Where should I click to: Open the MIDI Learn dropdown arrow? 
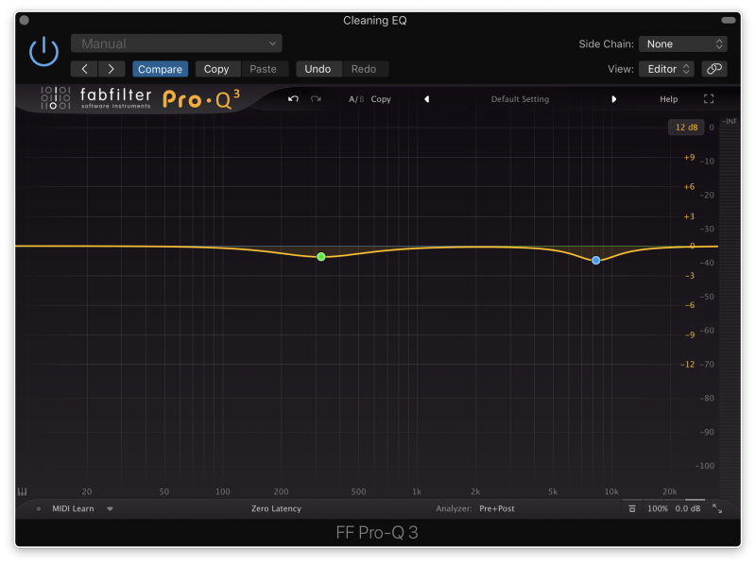click(110, 508)
